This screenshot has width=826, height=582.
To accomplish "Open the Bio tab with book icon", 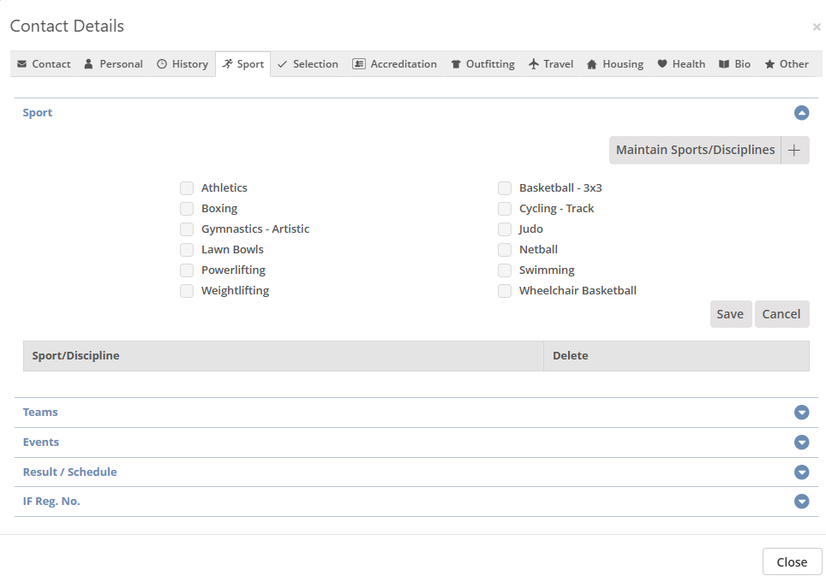I will 734,64.
